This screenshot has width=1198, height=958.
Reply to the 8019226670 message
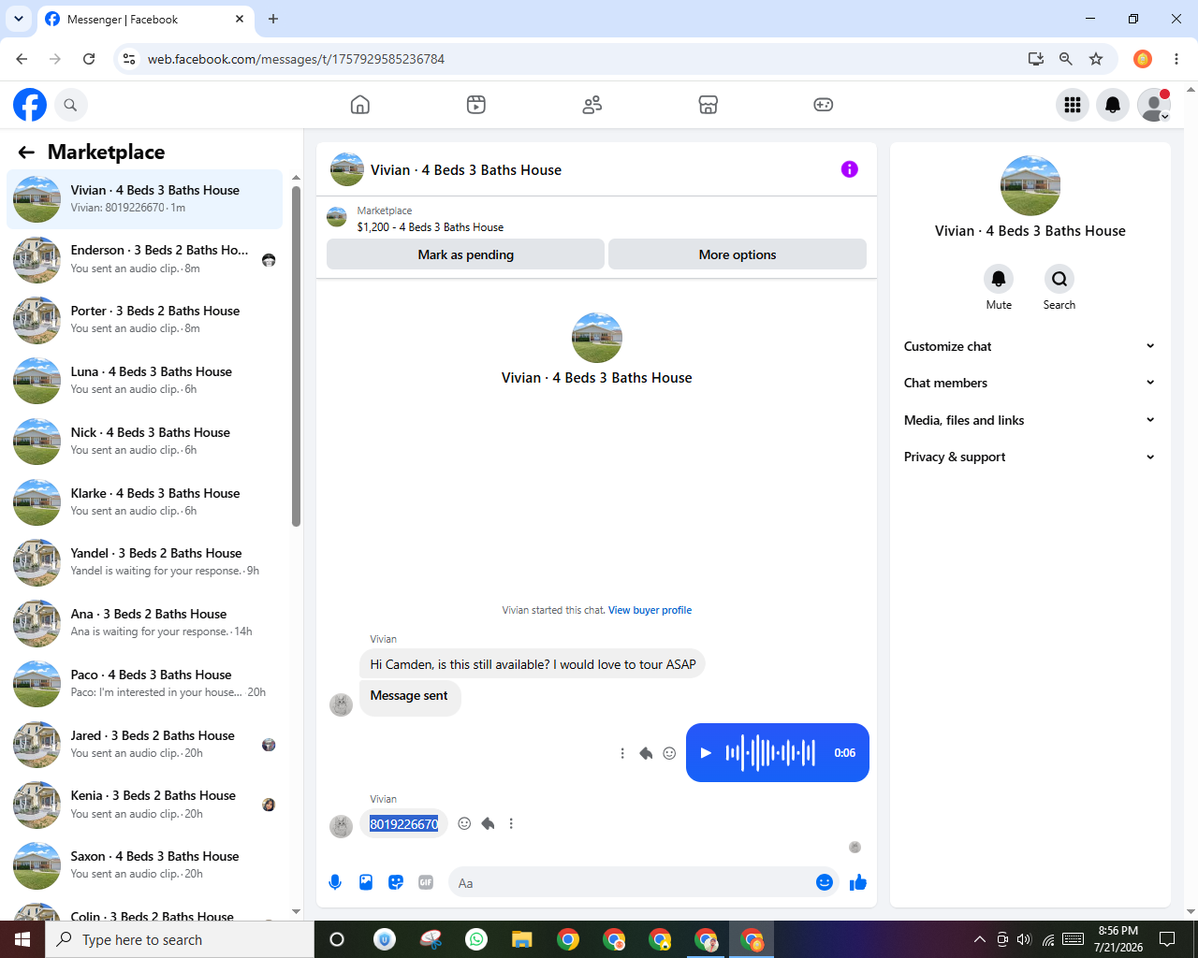488,823
